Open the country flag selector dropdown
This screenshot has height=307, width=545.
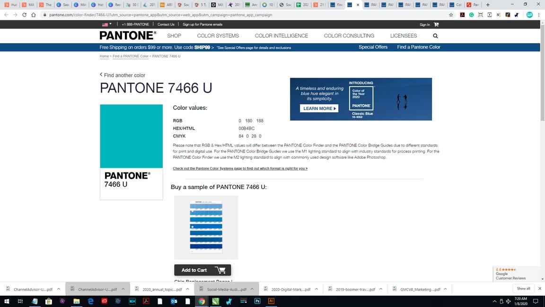[107, 24]
